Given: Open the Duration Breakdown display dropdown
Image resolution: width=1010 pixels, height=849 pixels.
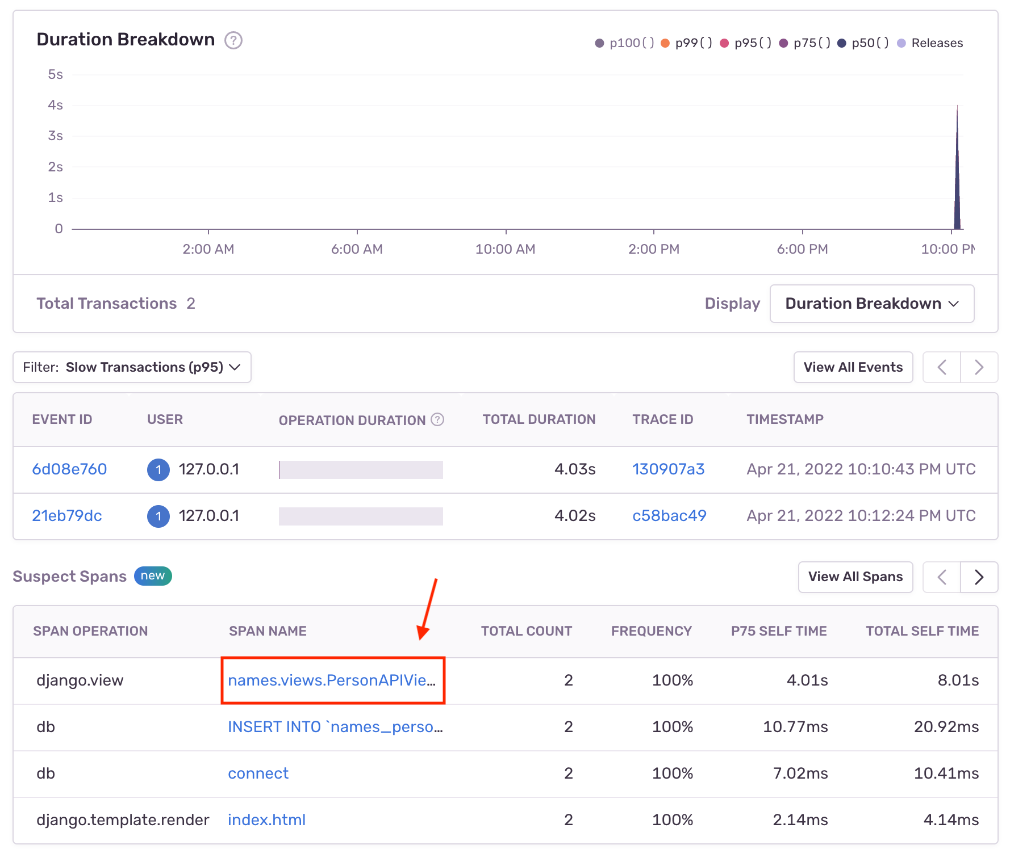Looking at the screenshot, I should [872, 304].
